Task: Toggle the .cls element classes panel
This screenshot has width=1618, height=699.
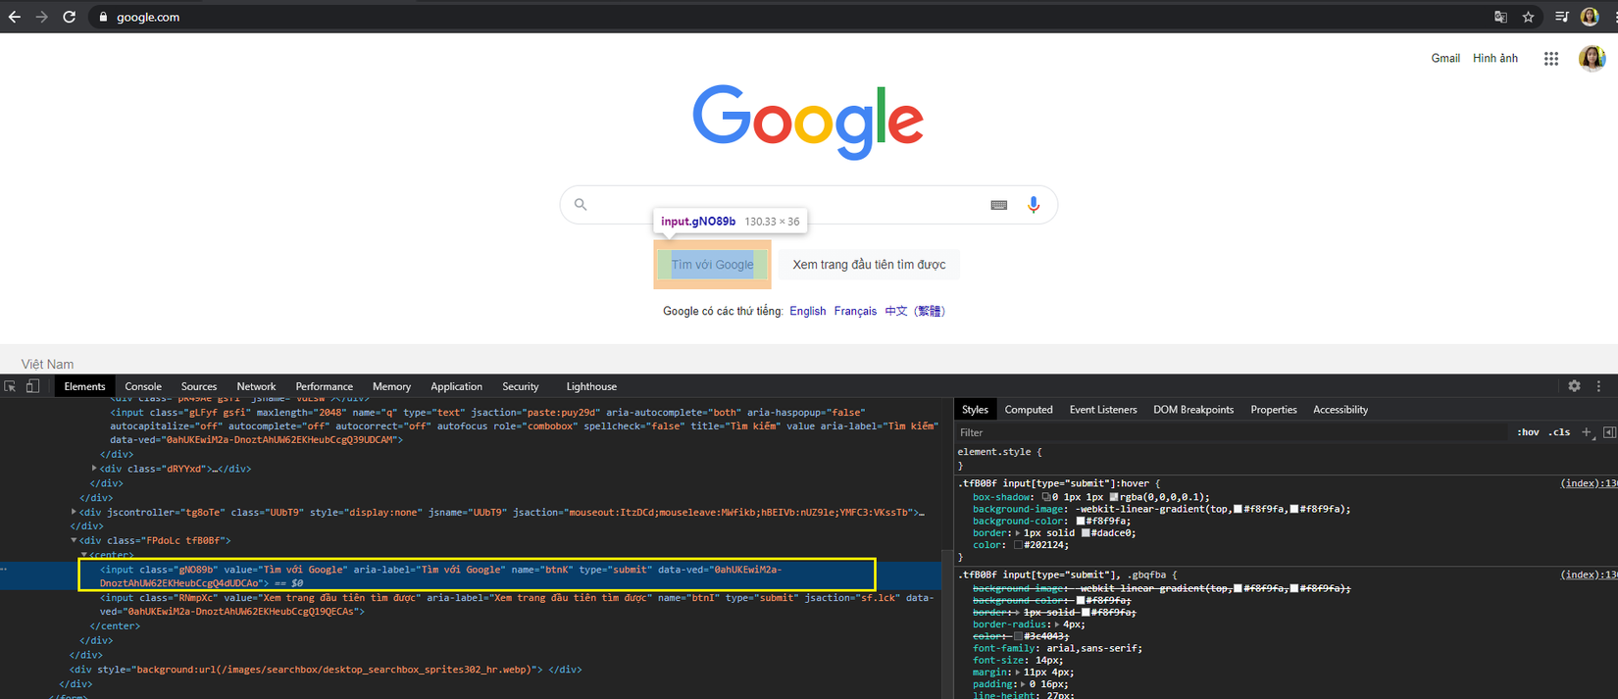Action: point(1559,432)
